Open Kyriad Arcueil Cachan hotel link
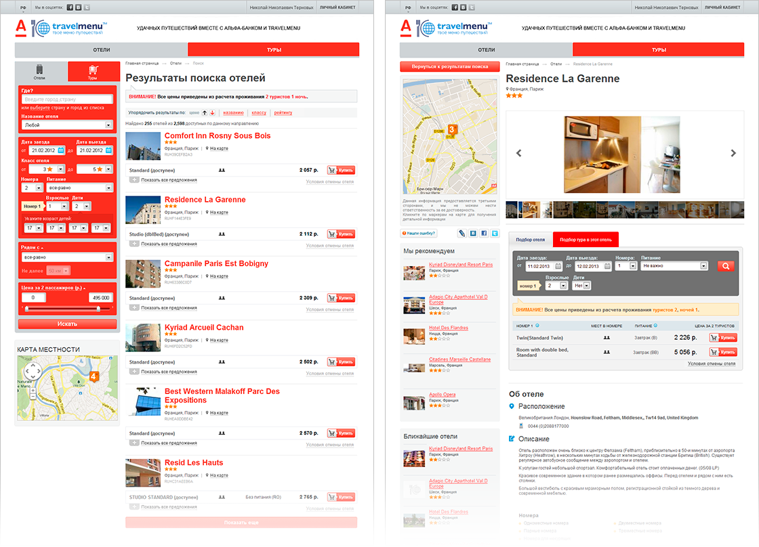Screen dimensions: 759x547 click(x=204, y=328)
